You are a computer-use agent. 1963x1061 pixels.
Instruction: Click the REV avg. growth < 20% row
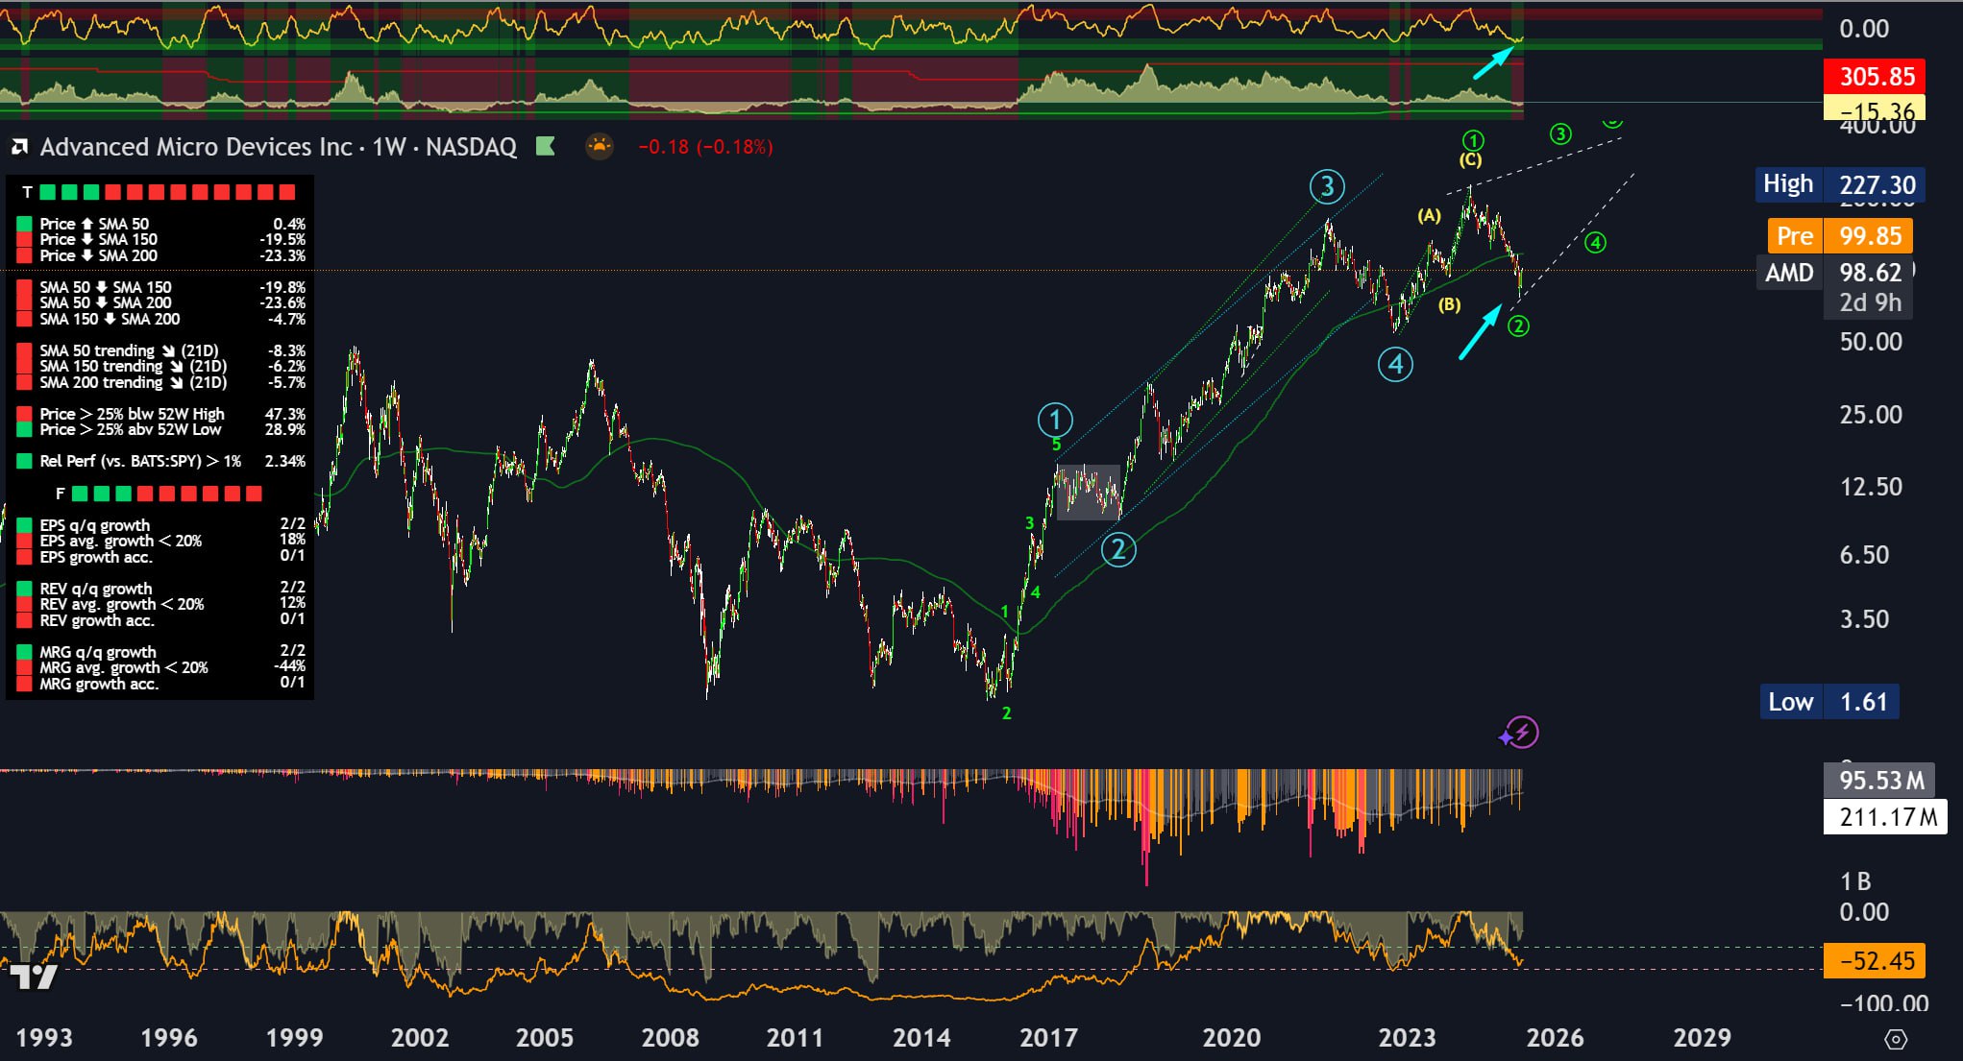161,604
